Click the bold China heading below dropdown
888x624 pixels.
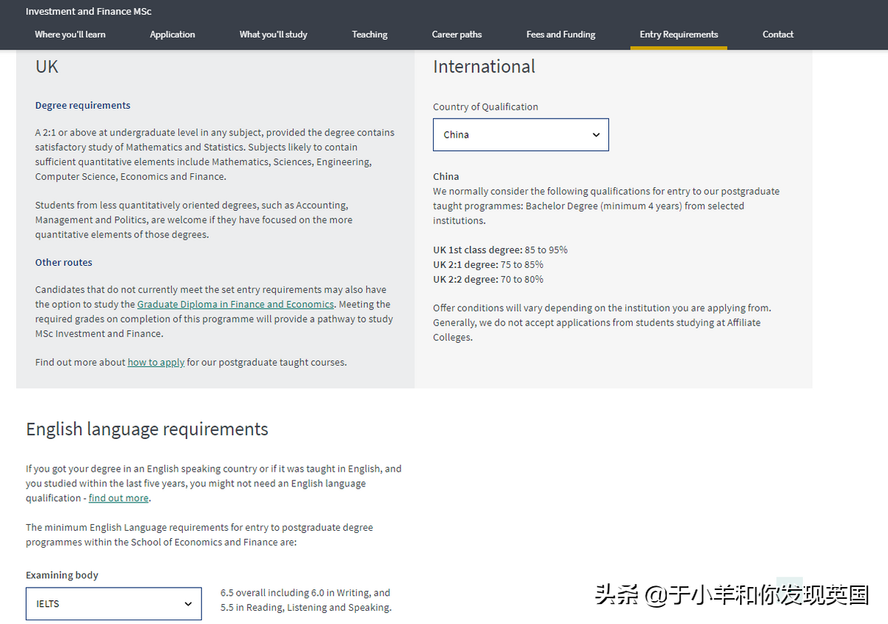(446, 176)
